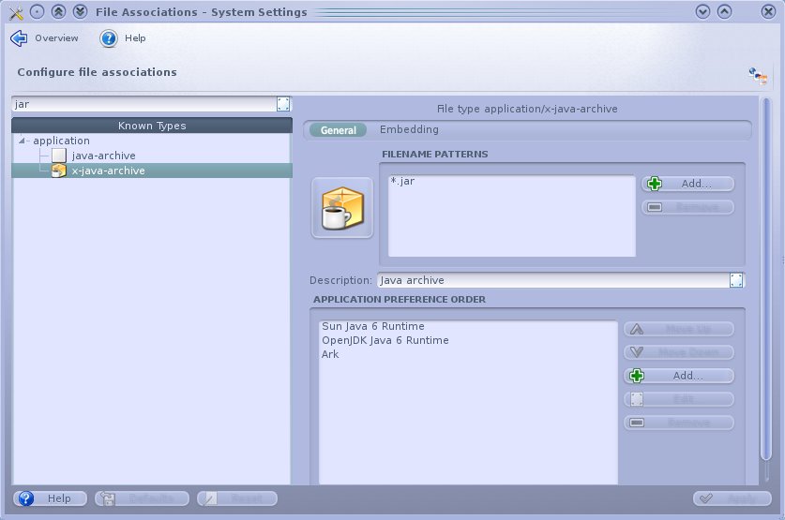785x520 pixels.
Task: Click the Known Types column header
Action: click(152, 126)
